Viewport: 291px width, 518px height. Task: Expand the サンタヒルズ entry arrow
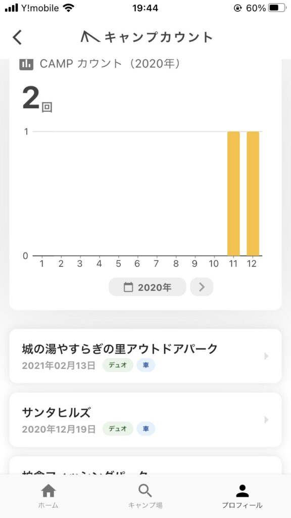pos(267,420)
